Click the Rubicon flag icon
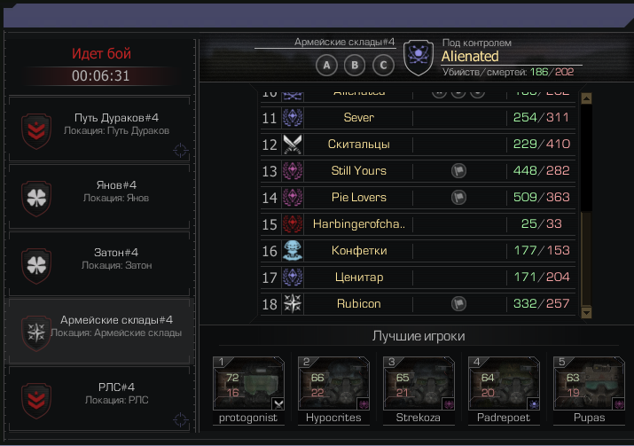The height and width of the screenshot is (446, 634). coord(458,303)
